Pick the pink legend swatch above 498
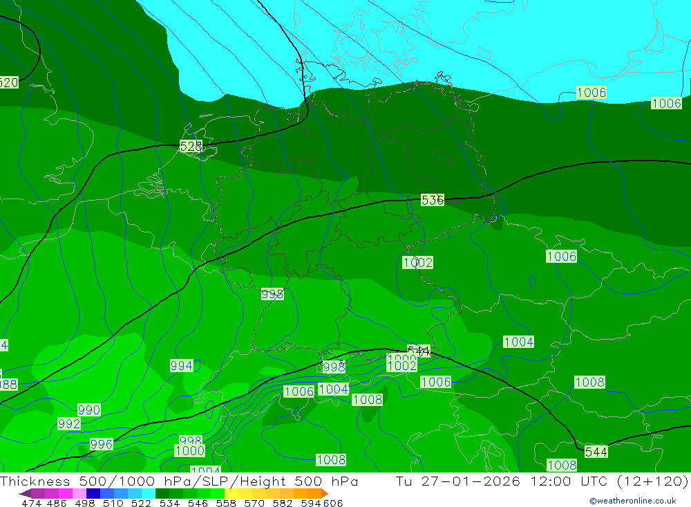The image size is (691, 507). (78, 493)
